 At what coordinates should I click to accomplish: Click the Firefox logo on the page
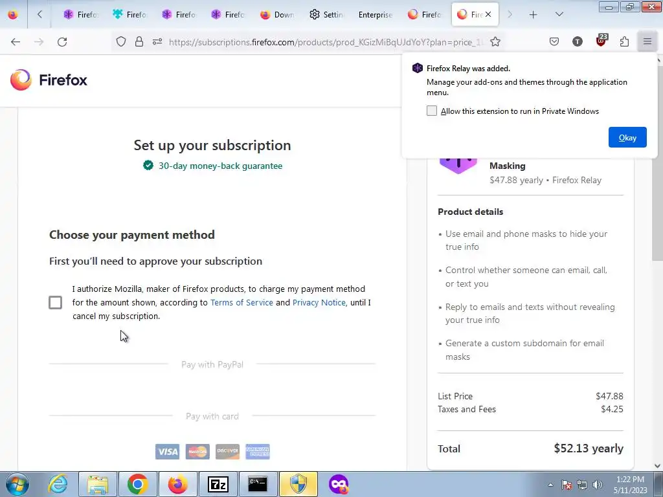pos(49,80)
